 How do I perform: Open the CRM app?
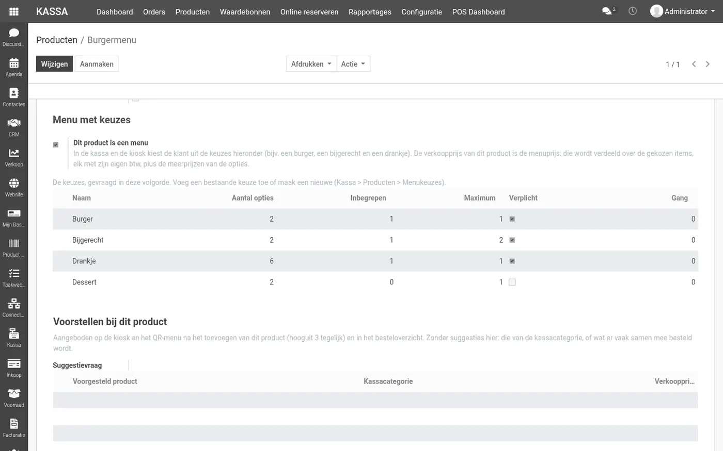point(14,127)
